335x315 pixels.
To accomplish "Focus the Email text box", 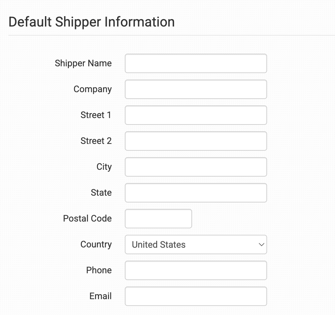I will point(196,296).
